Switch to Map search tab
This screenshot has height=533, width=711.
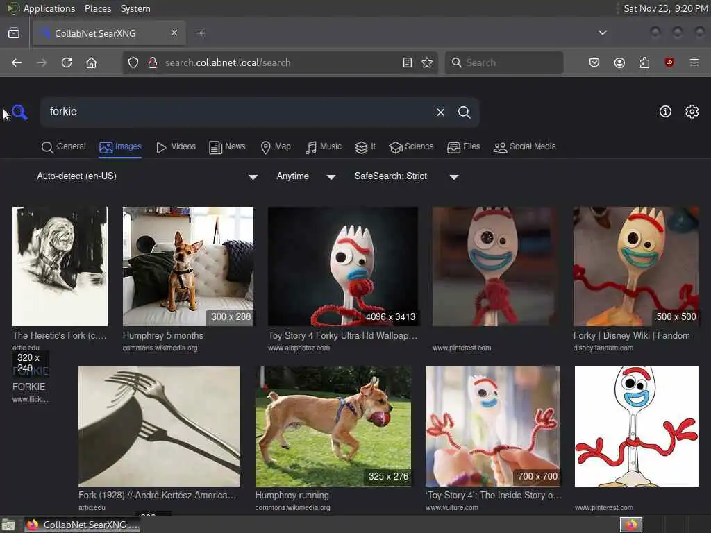[x=276, y=147]
